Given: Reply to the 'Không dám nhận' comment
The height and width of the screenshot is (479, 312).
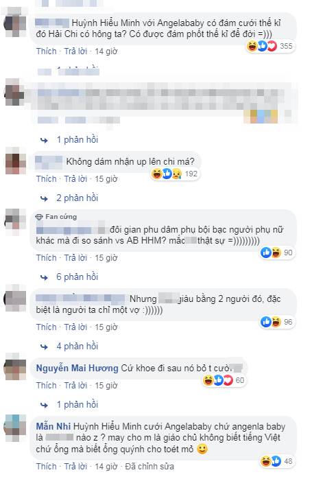Looking at the screenshot, I should (75, 179).
